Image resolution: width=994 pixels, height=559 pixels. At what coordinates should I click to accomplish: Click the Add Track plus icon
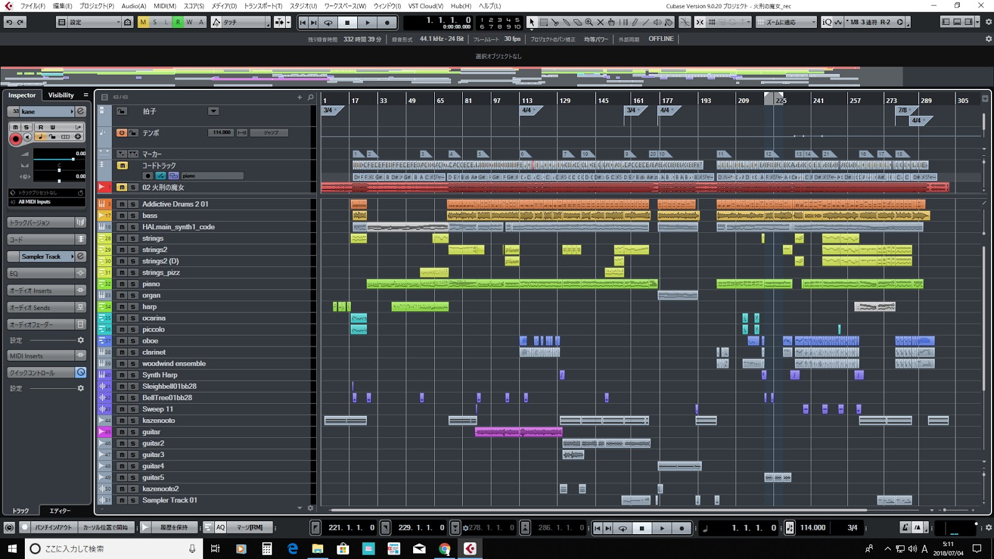click(299, 97)
